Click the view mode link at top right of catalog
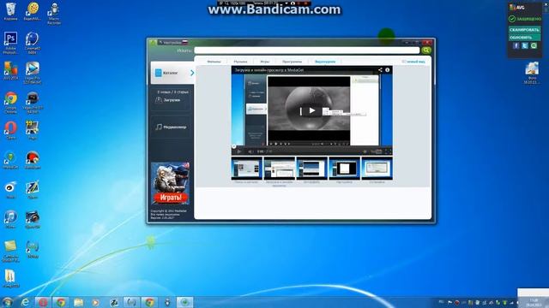 pyautogui.click(x=413, y=62)
